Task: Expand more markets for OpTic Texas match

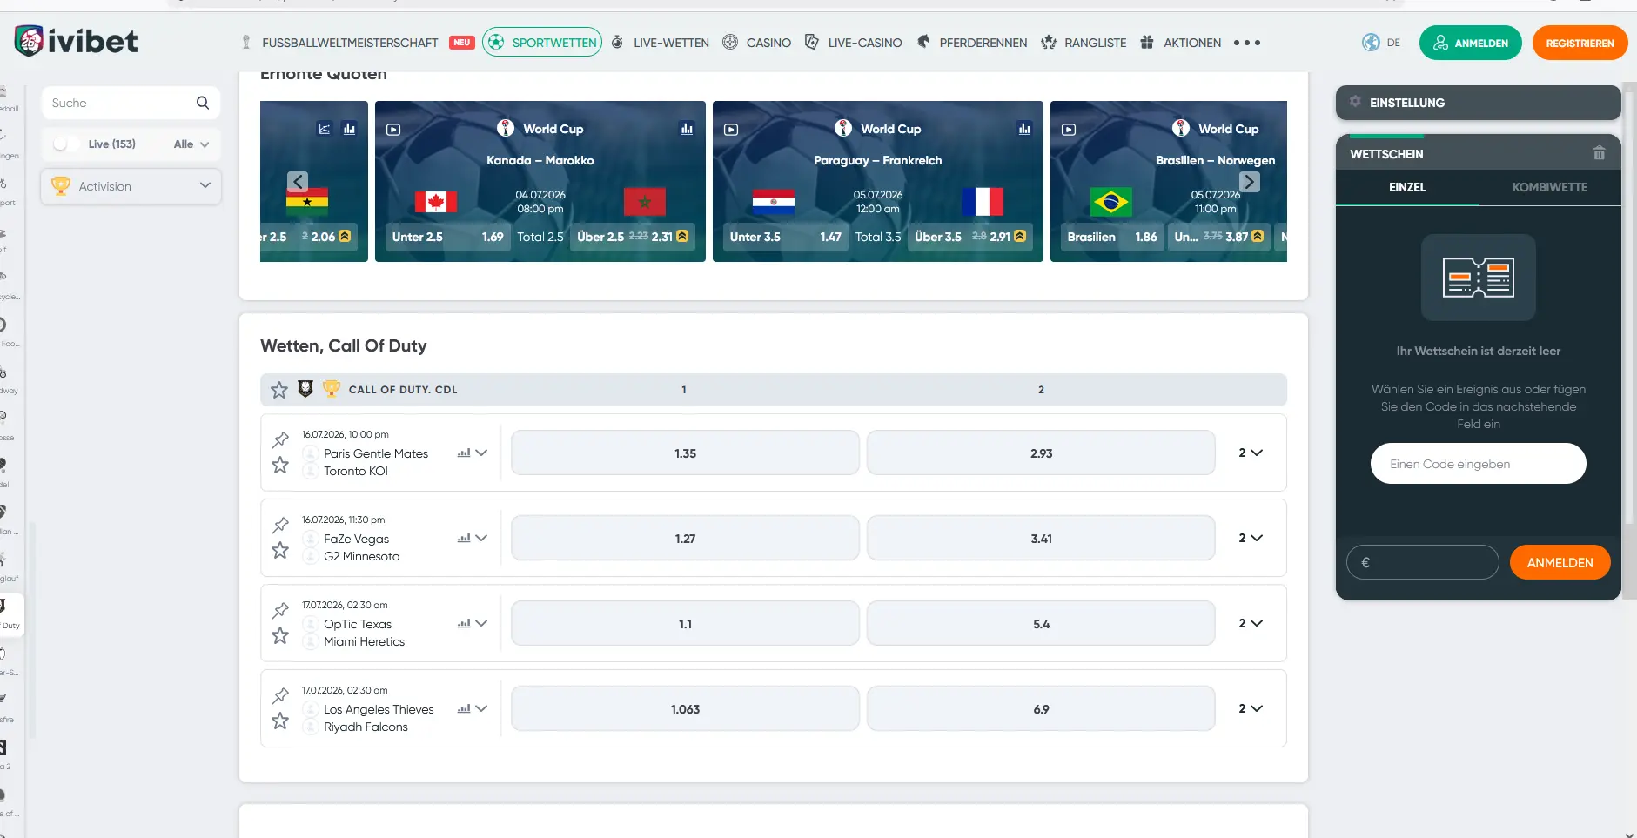Action: pyautogui.click(x=1251, y=623)
